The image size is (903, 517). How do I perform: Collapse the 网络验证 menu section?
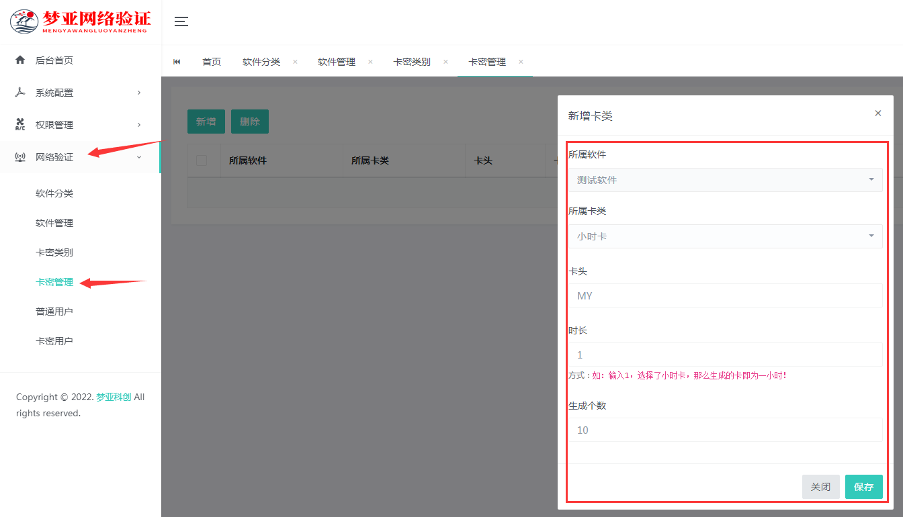pyautogui.click(x=139, y=156)
